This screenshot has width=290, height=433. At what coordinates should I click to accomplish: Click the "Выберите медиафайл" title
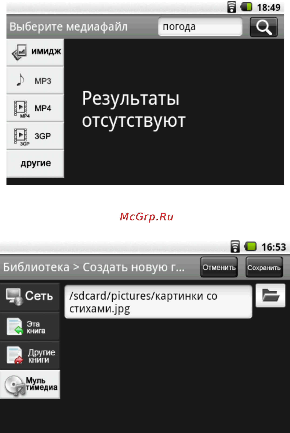[69, 27]
